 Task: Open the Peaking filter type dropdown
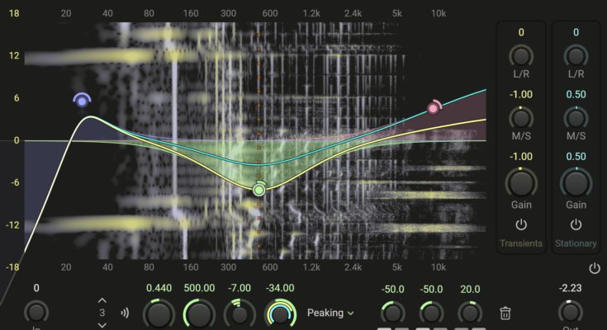click(330, 313)
